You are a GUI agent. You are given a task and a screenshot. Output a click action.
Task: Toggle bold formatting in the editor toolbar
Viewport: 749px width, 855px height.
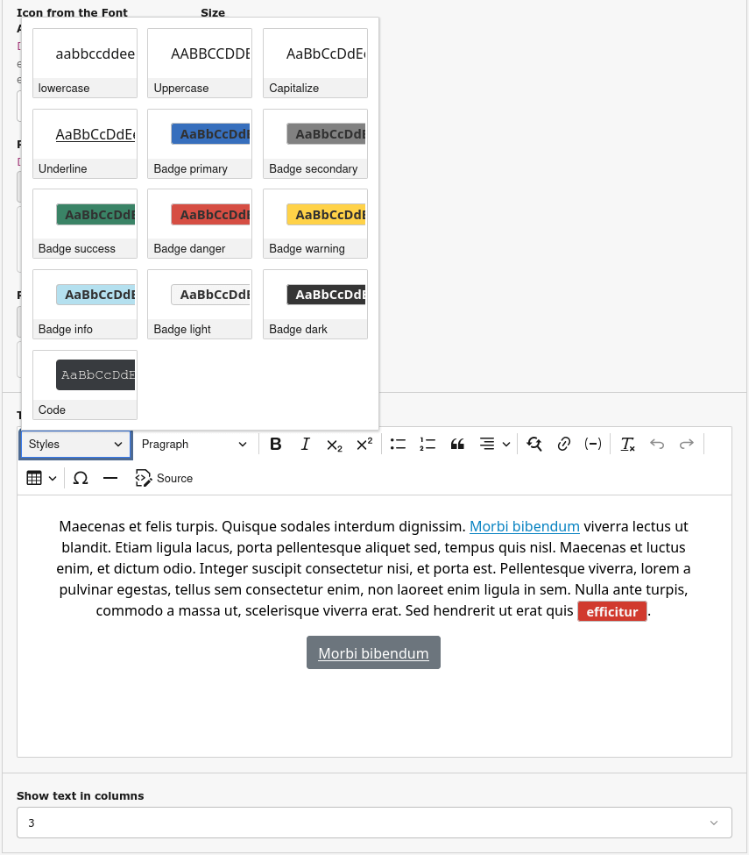(x=275, y=445)
